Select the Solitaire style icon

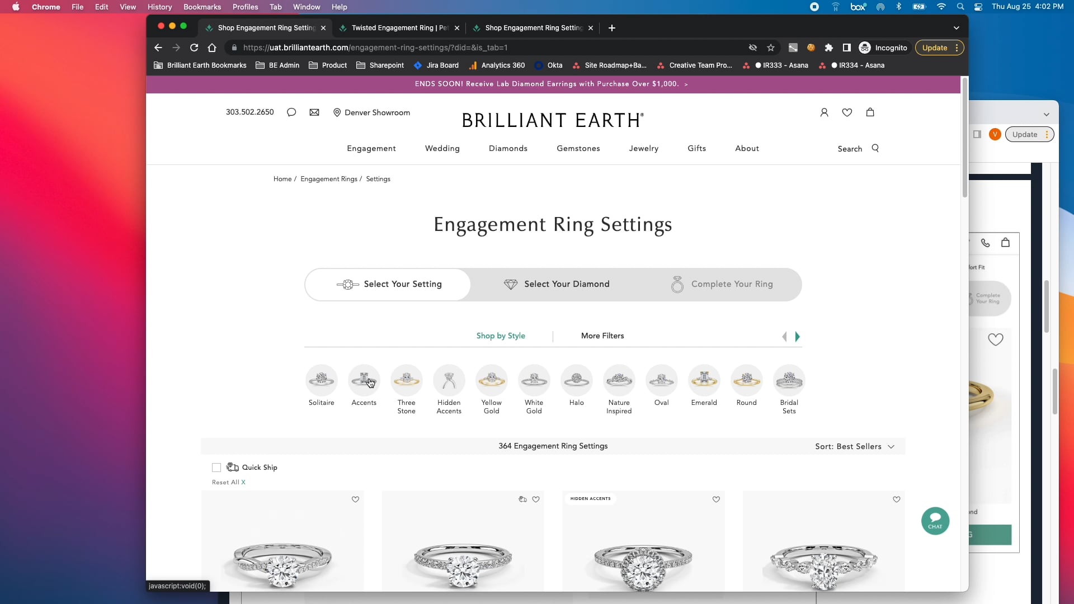[x=322, y=380]
